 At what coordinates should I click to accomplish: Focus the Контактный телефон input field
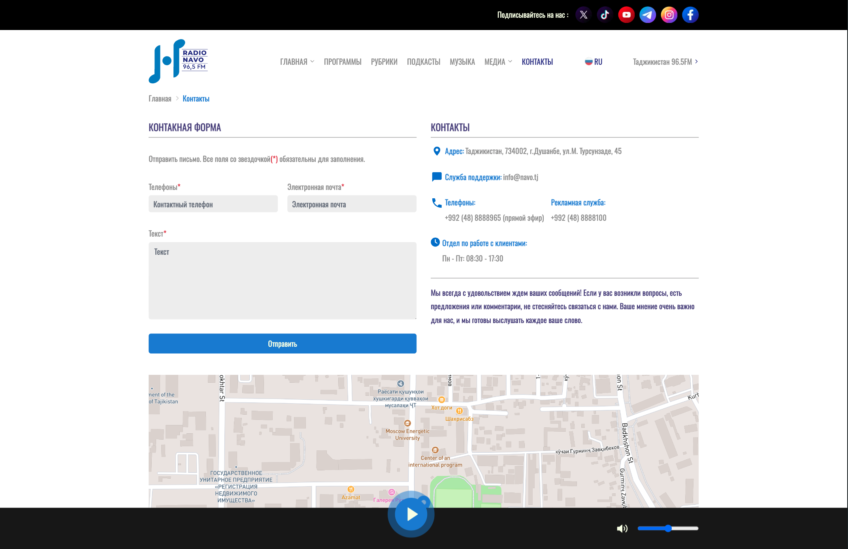point(213,204)
